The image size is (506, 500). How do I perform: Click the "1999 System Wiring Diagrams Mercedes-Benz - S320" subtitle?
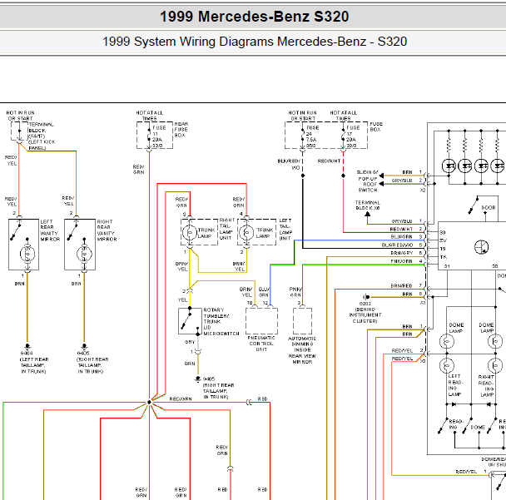[x=255, y=42]
